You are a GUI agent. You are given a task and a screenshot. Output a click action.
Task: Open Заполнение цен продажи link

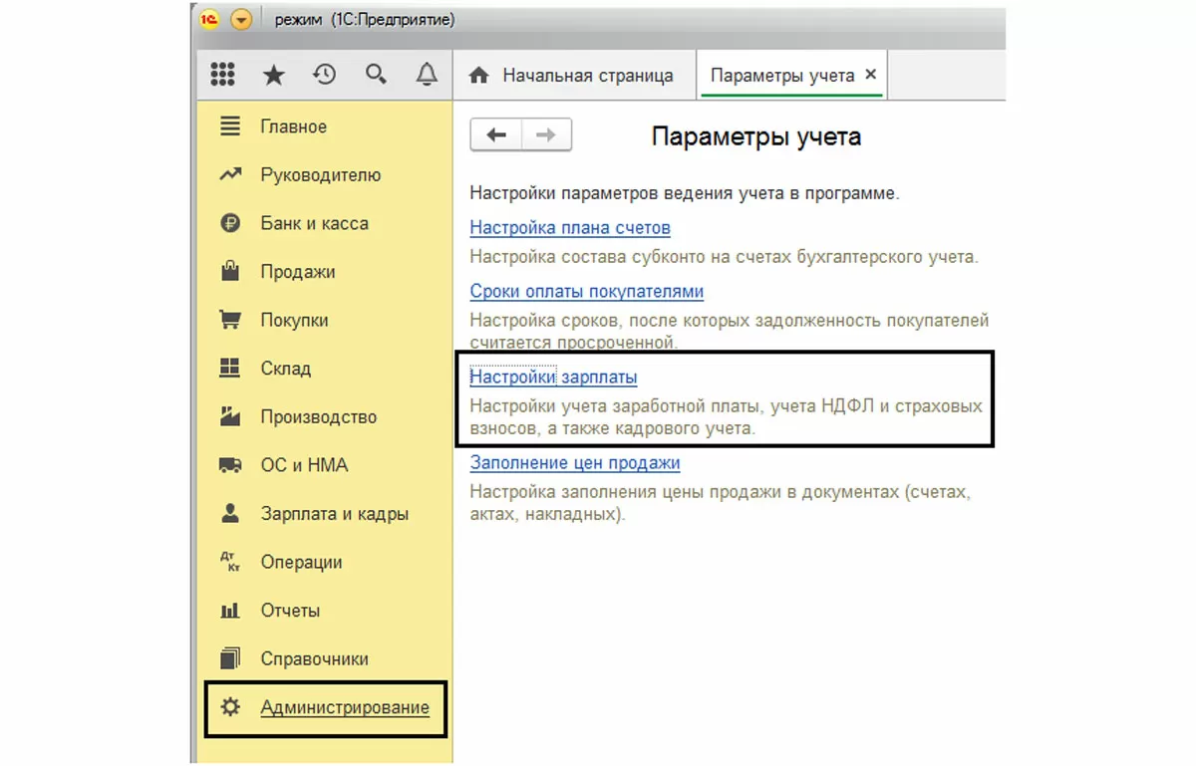click(574, 463)
